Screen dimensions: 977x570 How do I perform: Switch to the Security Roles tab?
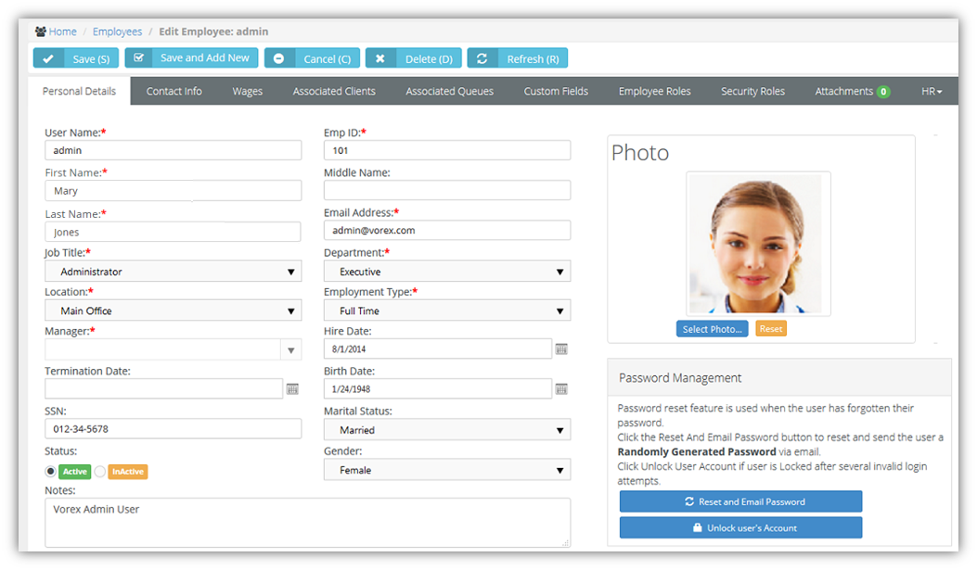coord(752,92)
